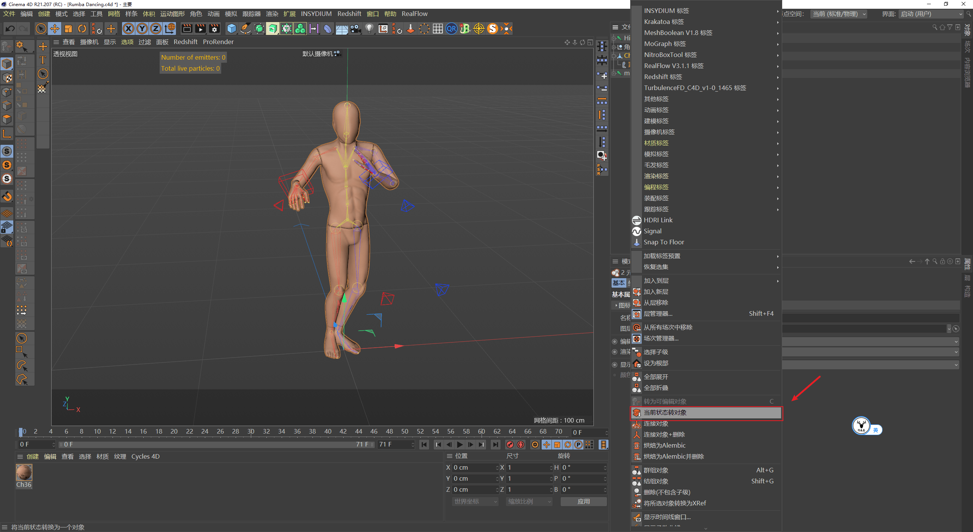Click the Render to Picture Viewer icon
Image resolution: width=973 pixels, height=532 pixels.
tap(200, 28)
